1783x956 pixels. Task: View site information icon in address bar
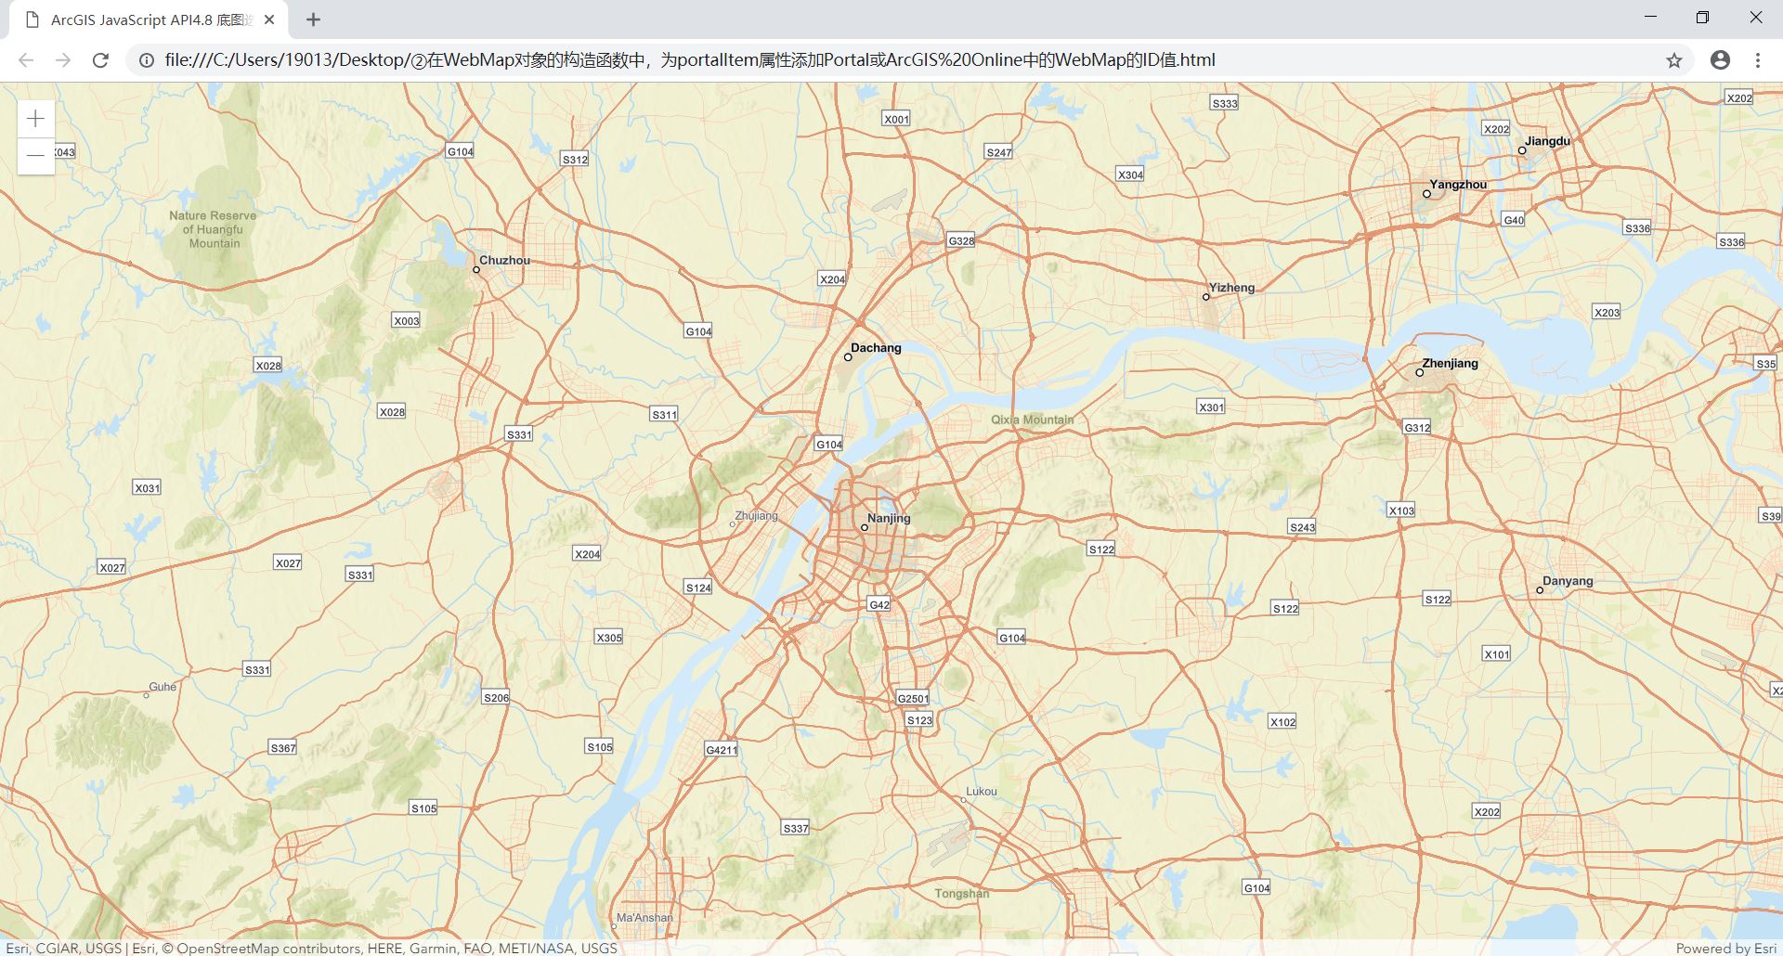147,60
